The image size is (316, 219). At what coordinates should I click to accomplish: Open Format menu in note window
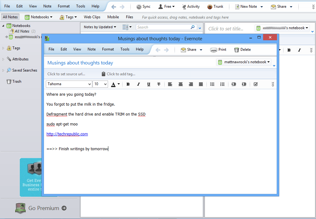tap(108, 49)
